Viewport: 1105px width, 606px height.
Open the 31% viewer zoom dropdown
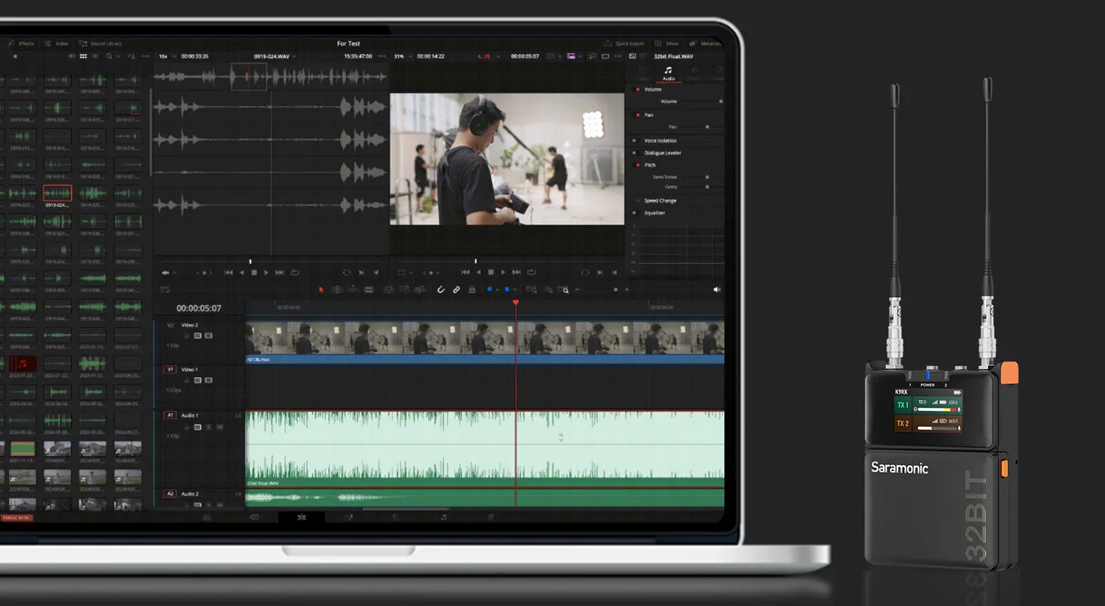coord(401,56)
